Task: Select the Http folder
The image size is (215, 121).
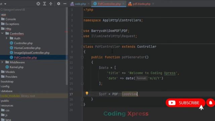Action: (x=6, y=29)
